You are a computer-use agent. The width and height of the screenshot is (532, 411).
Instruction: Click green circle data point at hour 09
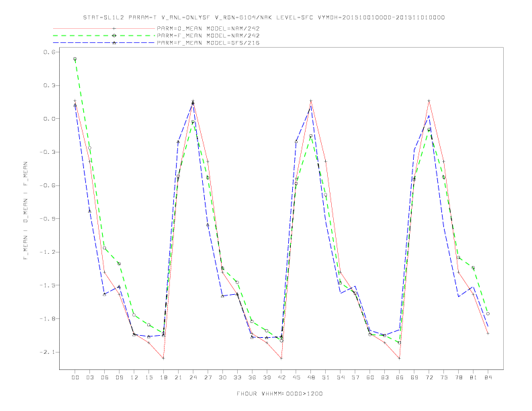point(119,263)
